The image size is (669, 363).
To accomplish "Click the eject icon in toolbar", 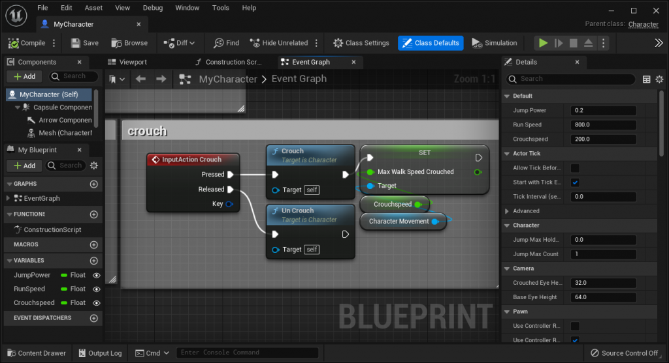I will [x=589, y=43].
